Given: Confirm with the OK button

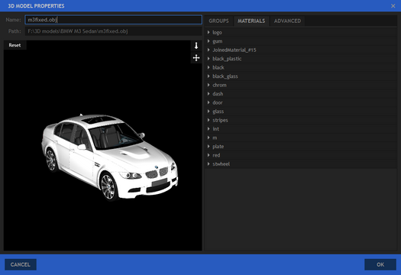Looking at the screenshot, I should pos(380,264).
